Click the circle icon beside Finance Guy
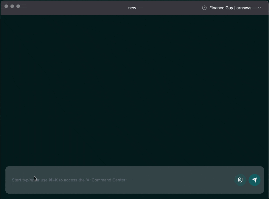This screenshot has height=199, width=269. (x=204, y=8)
